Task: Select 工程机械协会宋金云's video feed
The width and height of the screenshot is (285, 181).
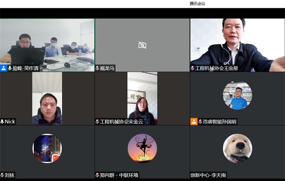Action: click(x=142, y=98)
